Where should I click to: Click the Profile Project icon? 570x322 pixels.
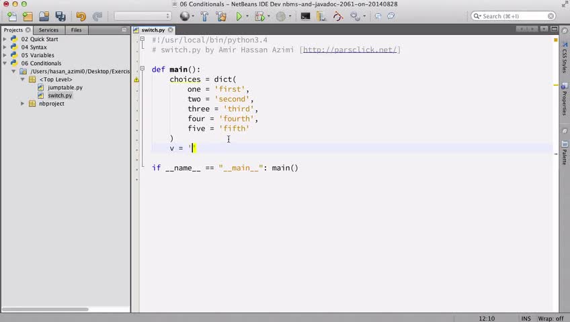(281, 16)
